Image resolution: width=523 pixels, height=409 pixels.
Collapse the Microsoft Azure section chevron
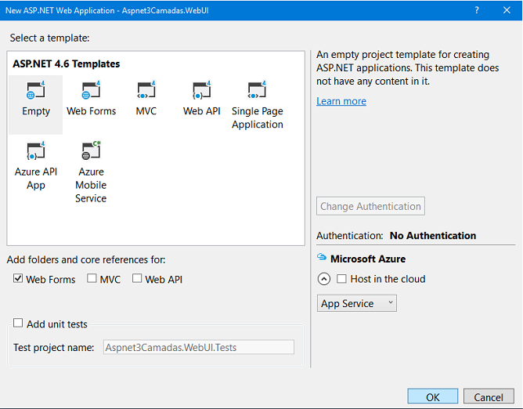[324, 279]
